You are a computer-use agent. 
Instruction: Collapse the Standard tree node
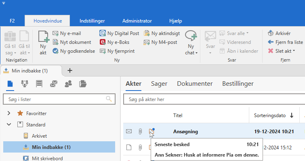(9, 125)
